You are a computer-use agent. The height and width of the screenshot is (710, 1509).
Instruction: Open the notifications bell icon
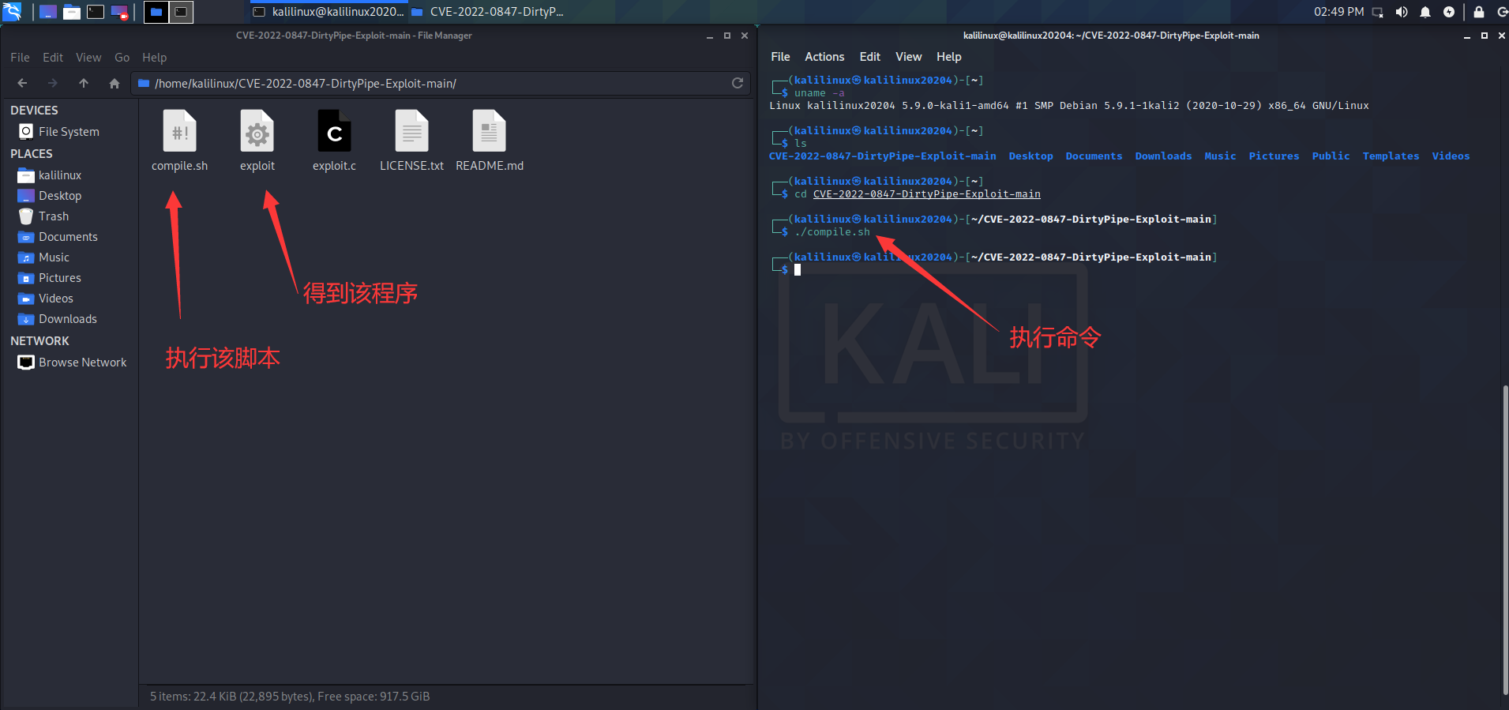[1425, 12]
